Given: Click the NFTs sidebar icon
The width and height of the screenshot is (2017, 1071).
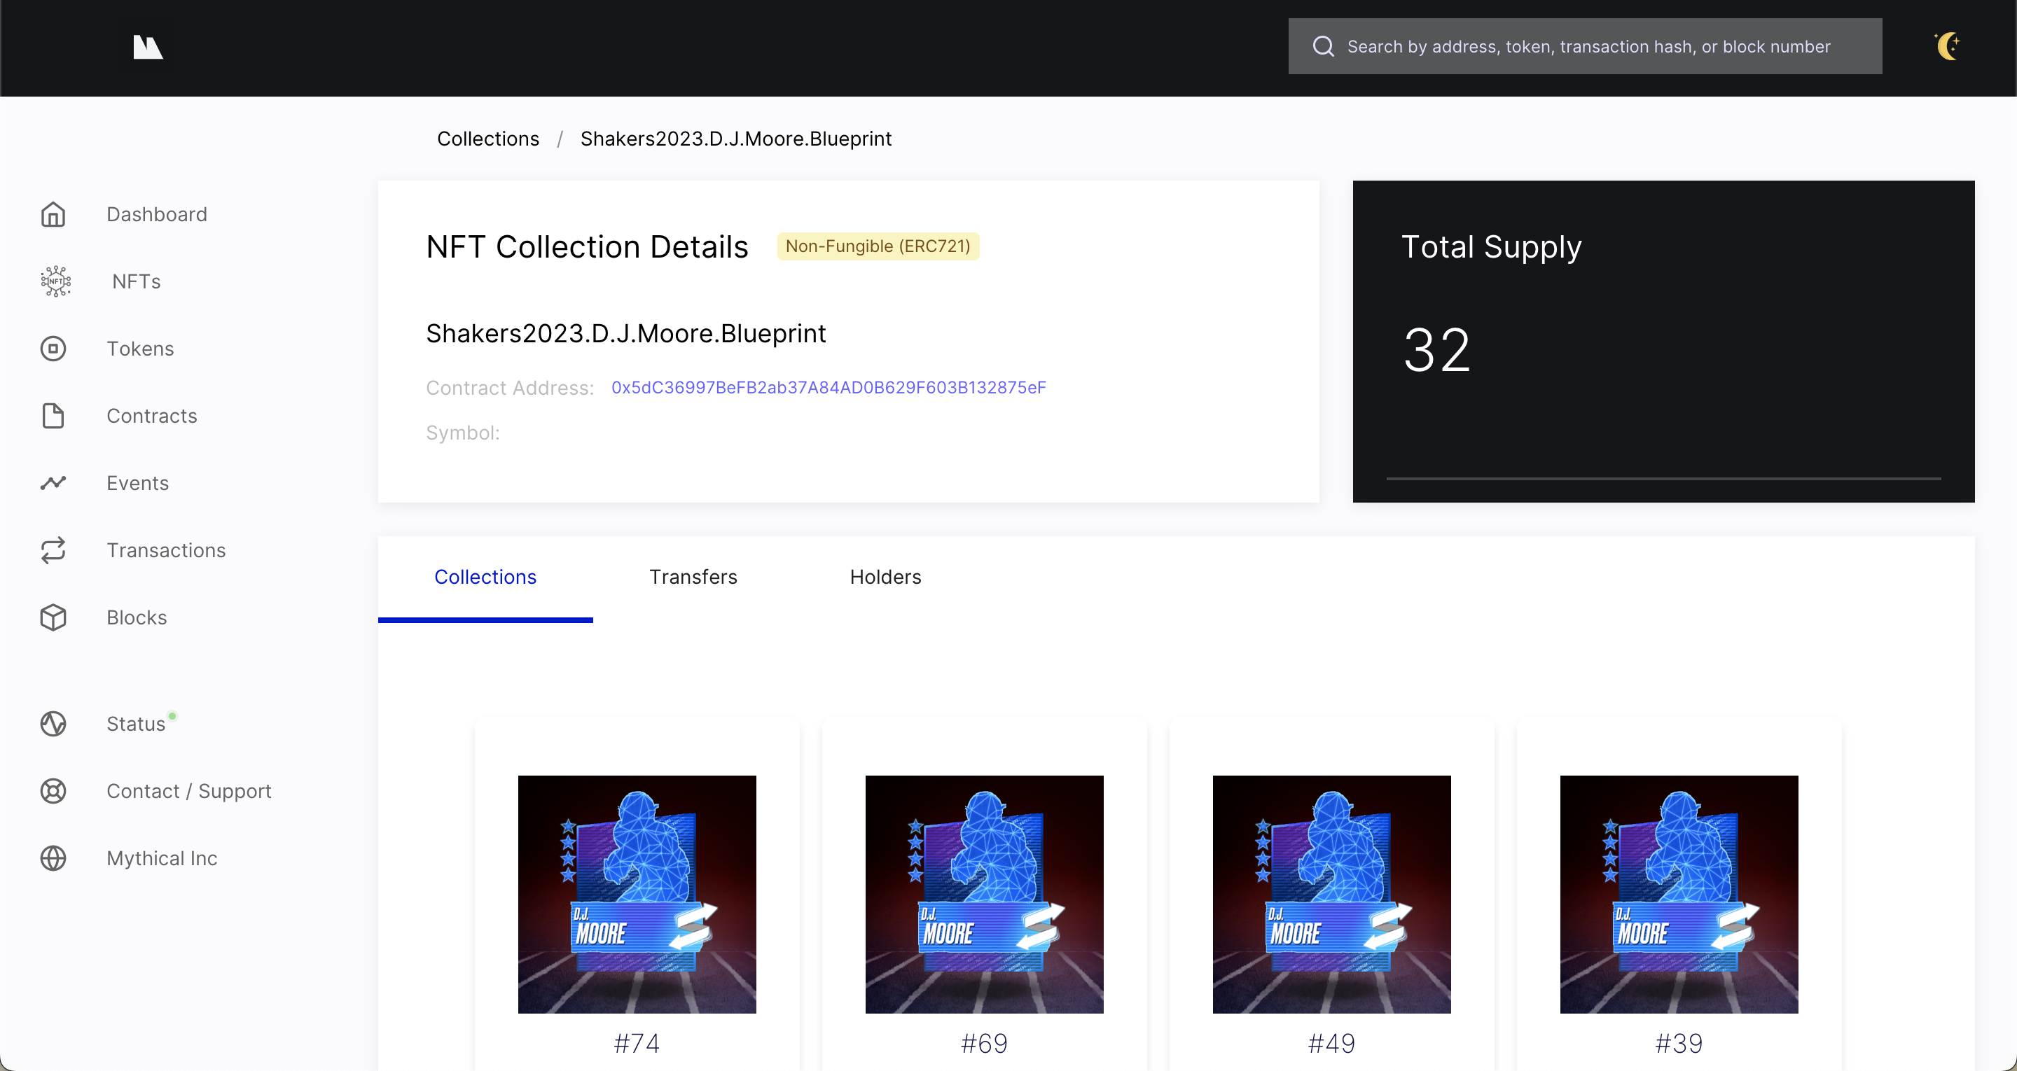Looking at the screenshot, I should [x=55, y=281].
